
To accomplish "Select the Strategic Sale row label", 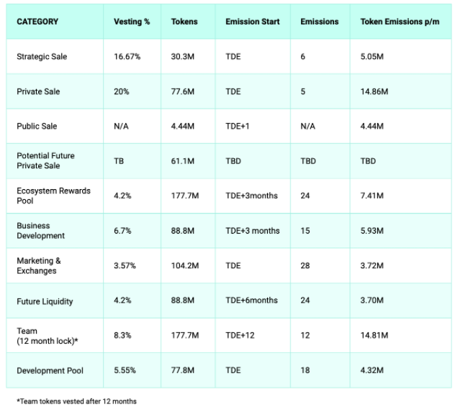I will click(42, 57).
